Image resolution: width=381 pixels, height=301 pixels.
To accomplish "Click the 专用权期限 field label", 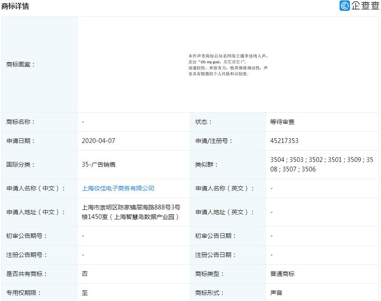I will click(24, 293).
